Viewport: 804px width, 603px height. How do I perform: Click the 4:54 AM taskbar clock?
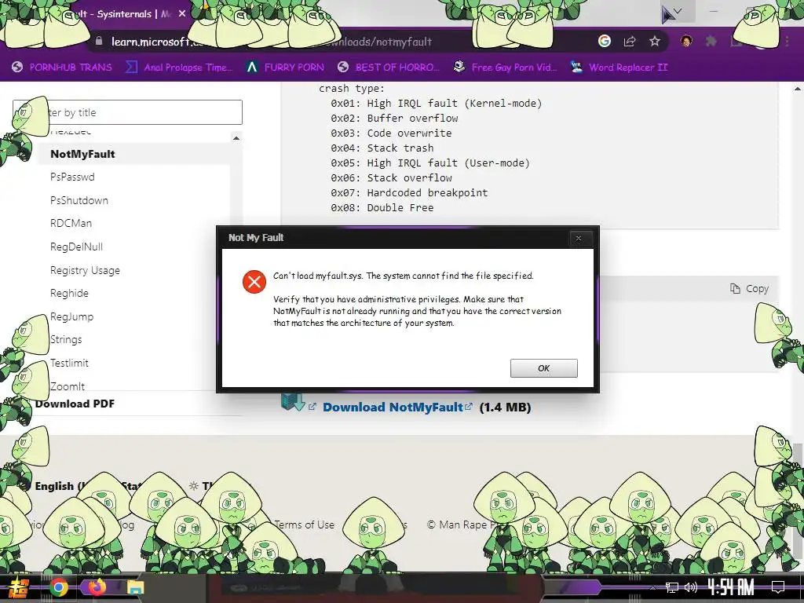(731, 587)
